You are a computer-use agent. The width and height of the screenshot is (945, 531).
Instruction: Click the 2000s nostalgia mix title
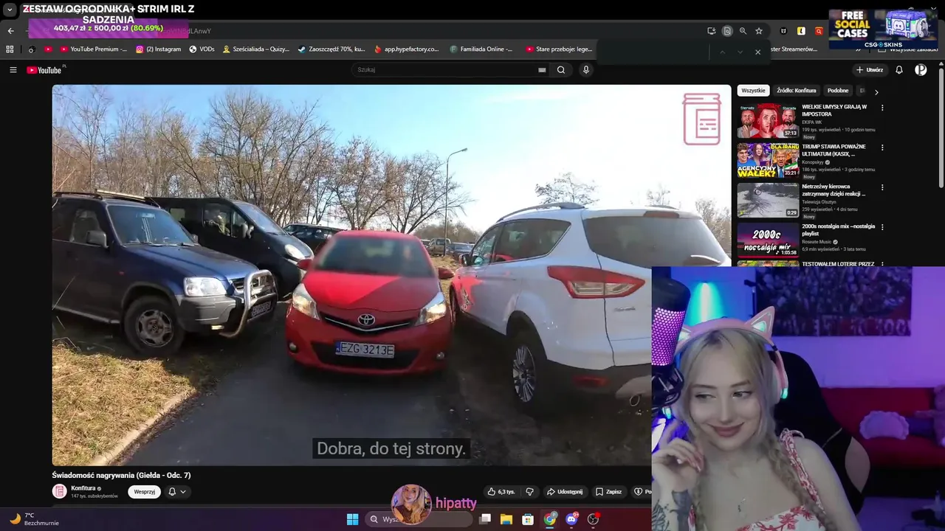(x=839, y=230)
